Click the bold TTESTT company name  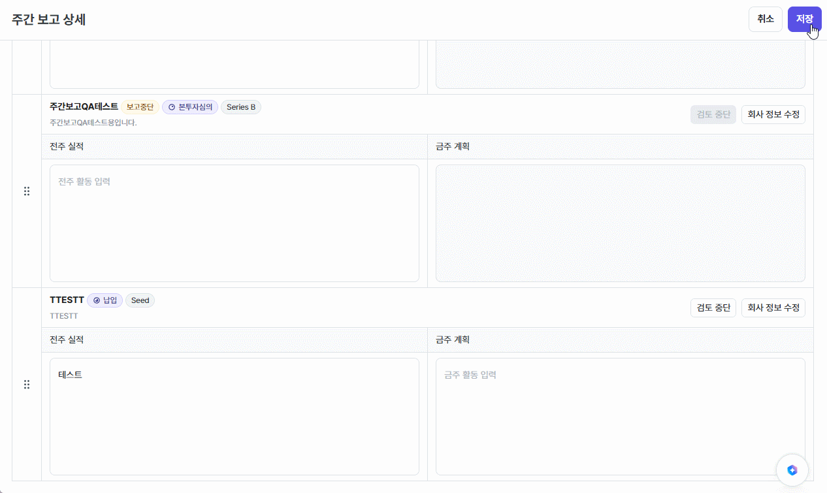point(67,300)
